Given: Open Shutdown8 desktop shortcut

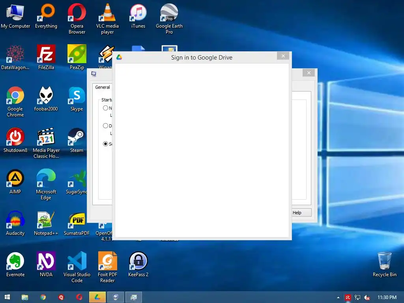Looking at the screenshot, I should [15, 140].
